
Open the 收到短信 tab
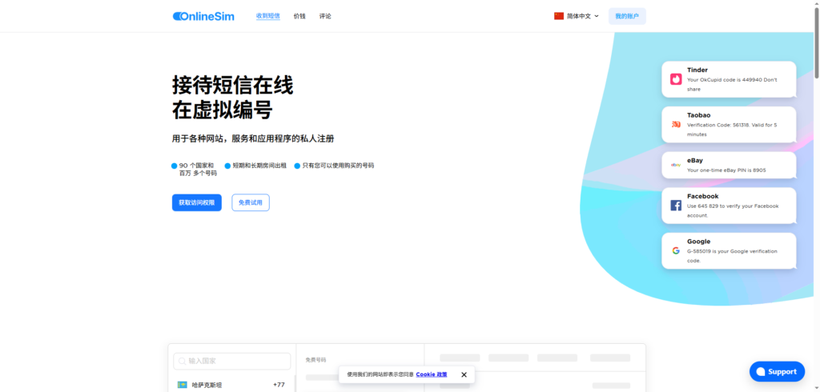click(268, 16)
